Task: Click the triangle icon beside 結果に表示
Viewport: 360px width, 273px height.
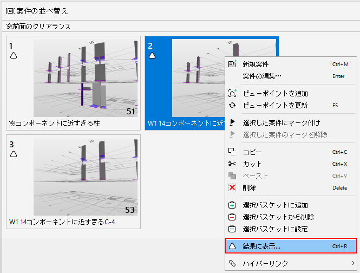Action: pos(232,246)
